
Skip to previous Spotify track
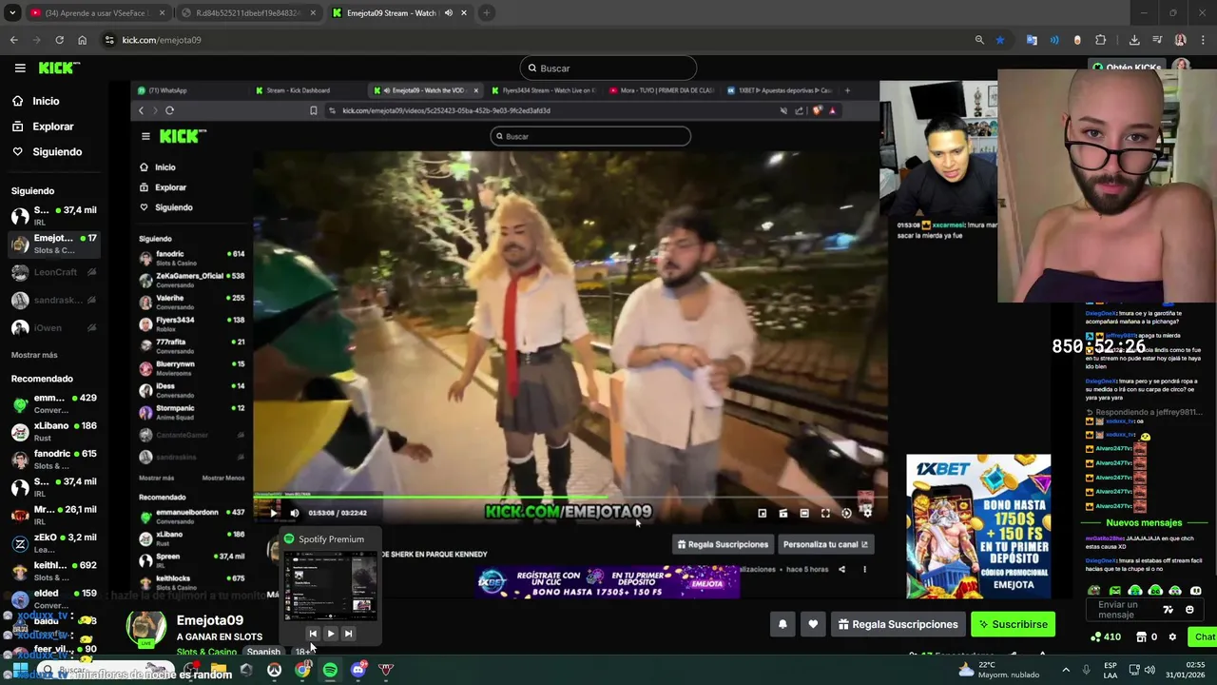313,634
